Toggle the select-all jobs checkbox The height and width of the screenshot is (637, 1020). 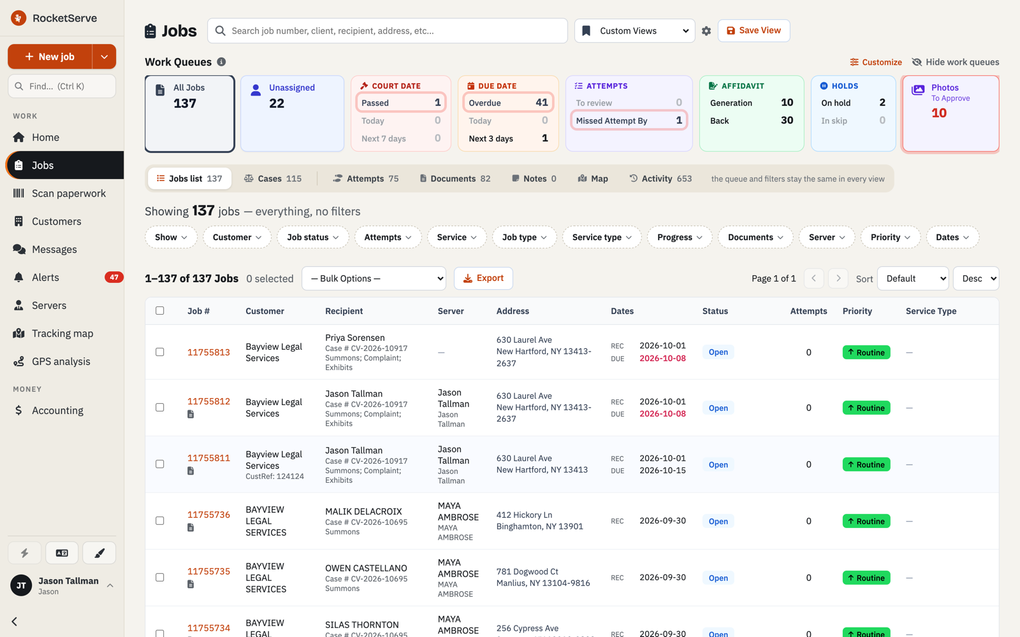160,311
